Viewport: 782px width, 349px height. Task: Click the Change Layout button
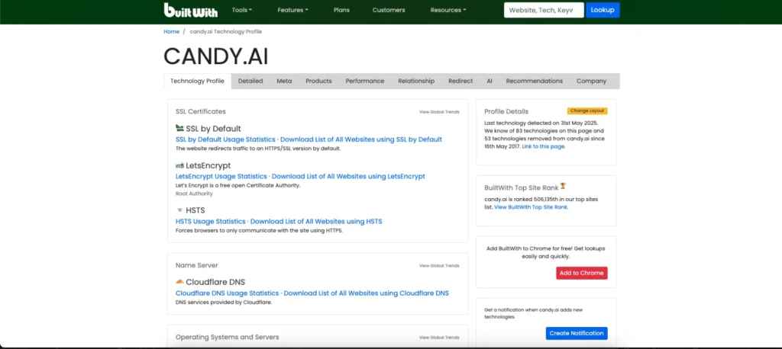587,111
